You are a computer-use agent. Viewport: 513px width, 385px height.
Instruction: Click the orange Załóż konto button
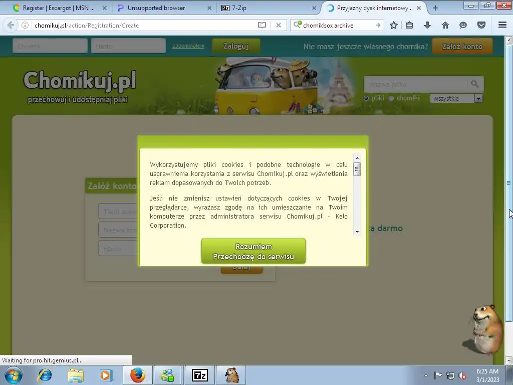click(x=462, y=46)
